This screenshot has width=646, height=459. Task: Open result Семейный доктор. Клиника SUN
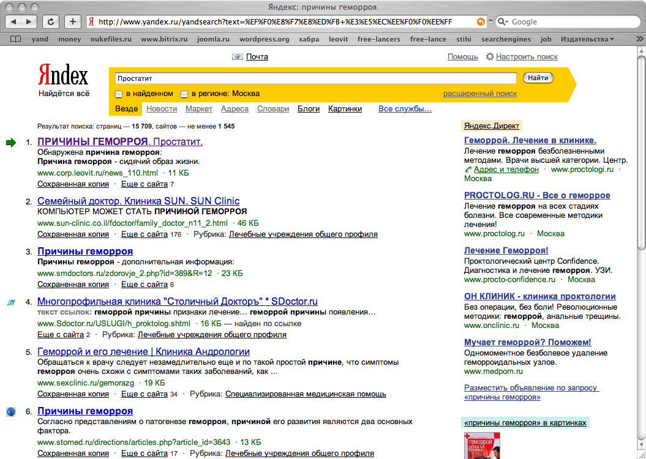(x=138, y=201)
